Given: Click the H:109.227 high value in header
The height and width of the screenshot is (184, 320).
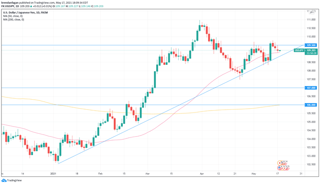Looking at the screenshot, I should 72,6.
